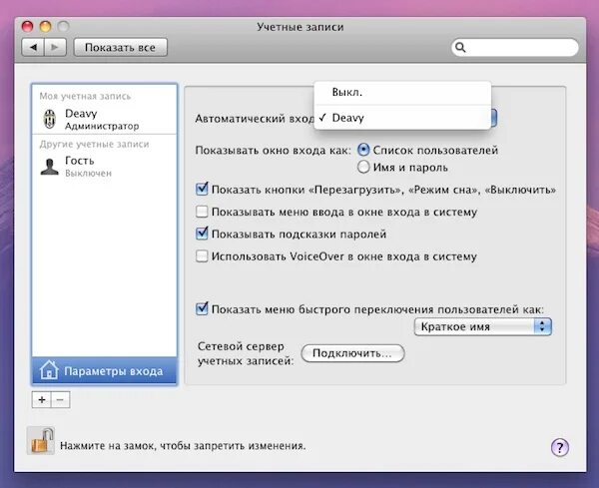599x488 pixels.
Task: Choose Выкл. in automatic login menu
Action: (402, 93)
